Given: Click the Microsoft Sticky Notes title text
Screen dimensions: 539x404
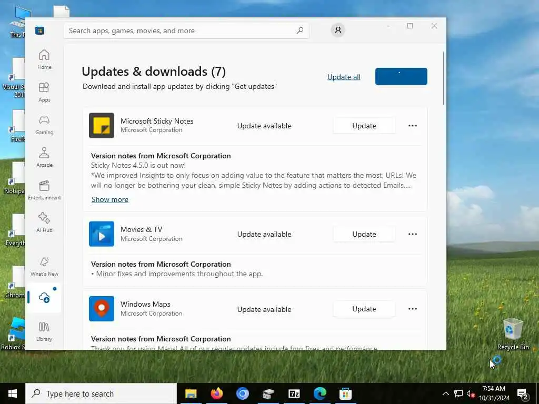Looking at the screenshot, I should (157, 121).
